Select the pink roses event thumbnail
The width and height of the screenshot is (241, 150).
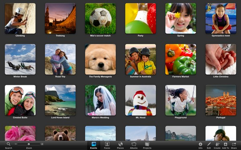[x=20, y=133]
